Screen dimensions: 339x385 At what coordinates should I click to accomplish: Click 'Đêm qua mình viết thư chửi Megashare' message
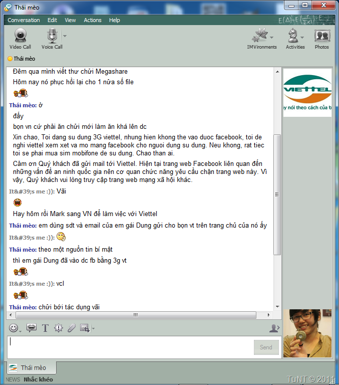pos(70,72)
